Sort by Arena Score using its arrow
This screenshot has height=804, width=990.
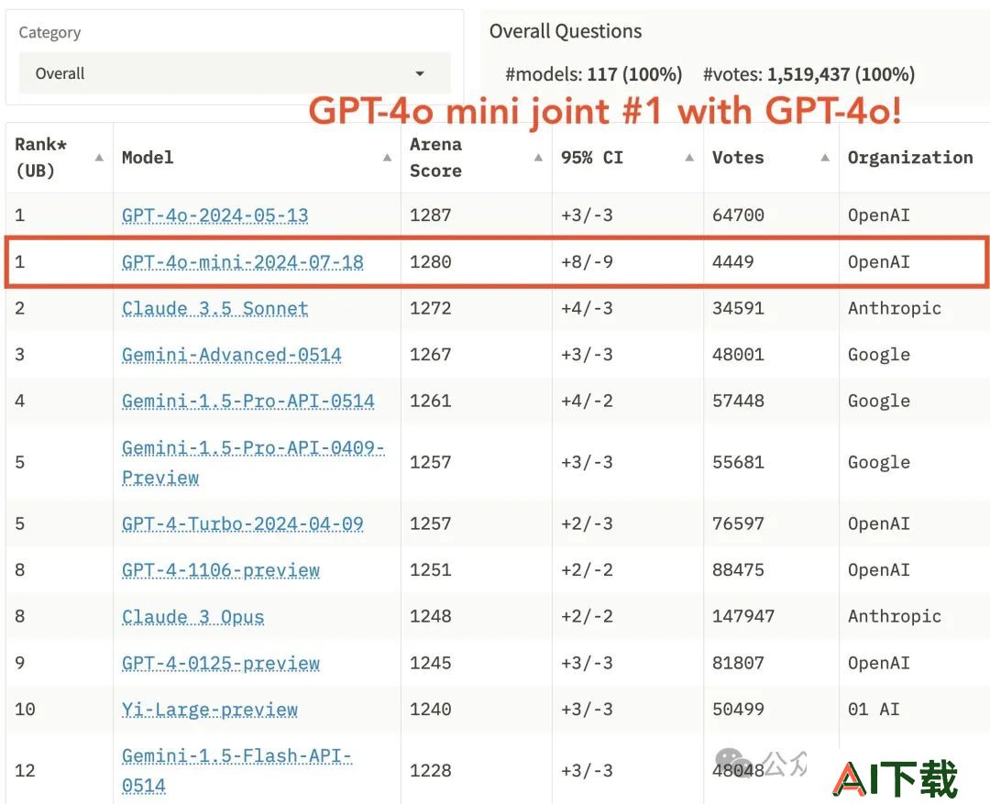point(538,158)
